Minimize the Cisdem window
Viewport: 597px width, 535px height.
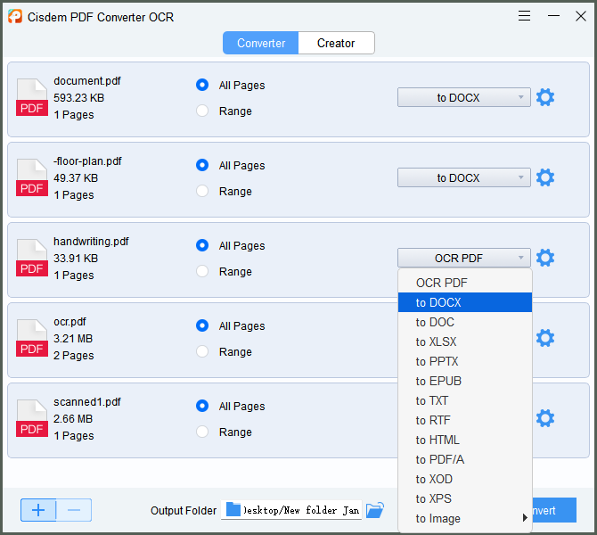coord(553,16)
